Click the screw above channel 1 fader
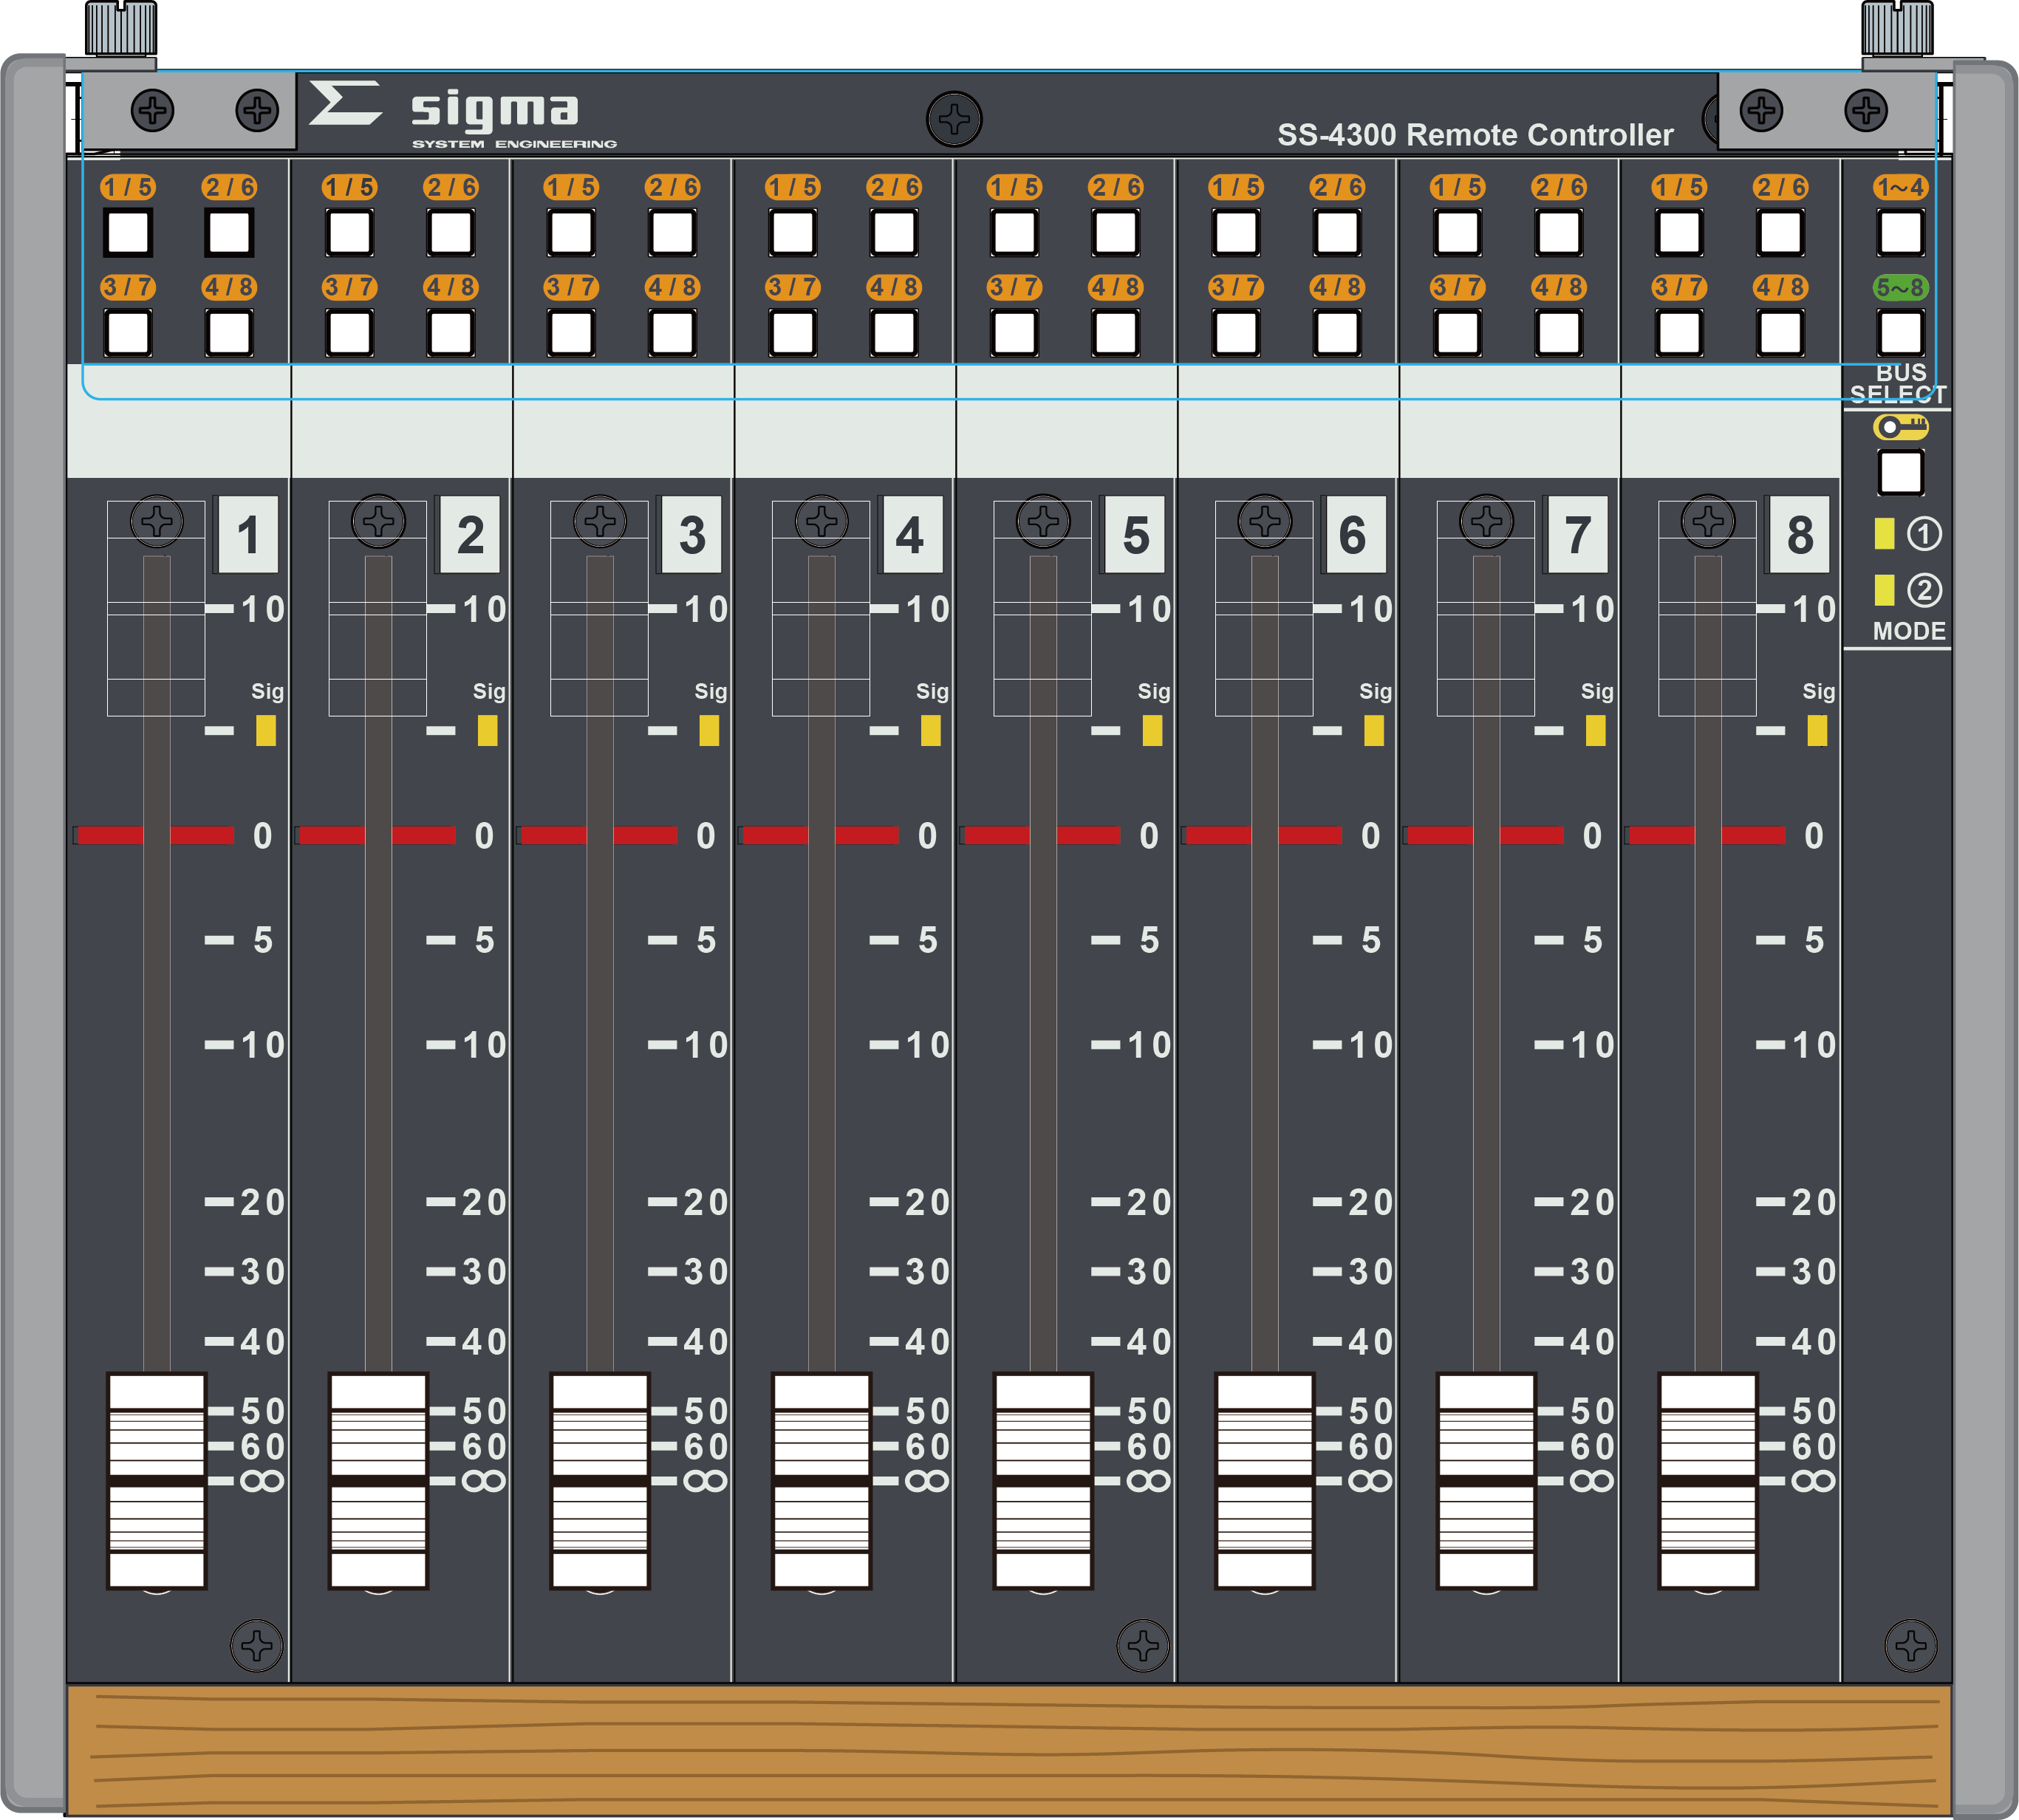 (x=157, y=520)
